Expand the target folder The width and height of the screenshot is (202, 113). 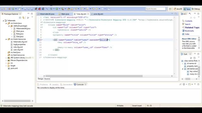tap(6, 66)
